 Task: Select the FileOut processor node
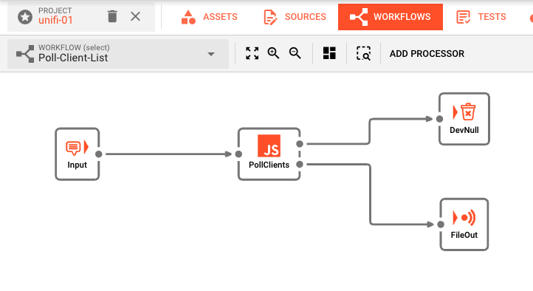[464, 225]
